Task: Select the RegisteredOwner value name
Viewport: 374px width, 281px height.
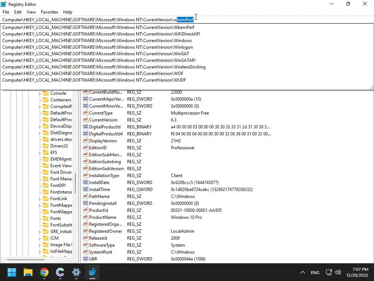Action: coord(106,231)
